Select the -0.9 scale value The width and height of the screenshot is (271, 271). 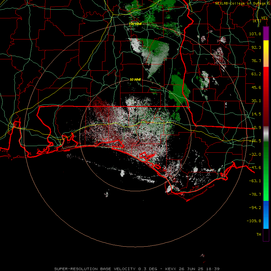(x=256, y=128)
